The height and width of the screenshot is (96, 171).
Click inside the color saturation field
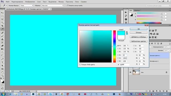click(95, 46)
